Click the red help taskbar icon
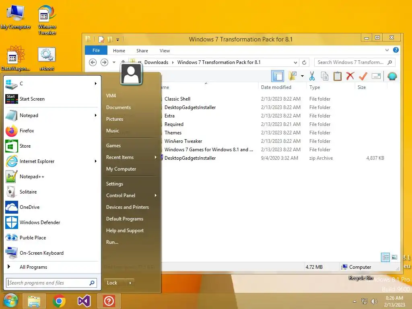 click(x=109, y=301)
